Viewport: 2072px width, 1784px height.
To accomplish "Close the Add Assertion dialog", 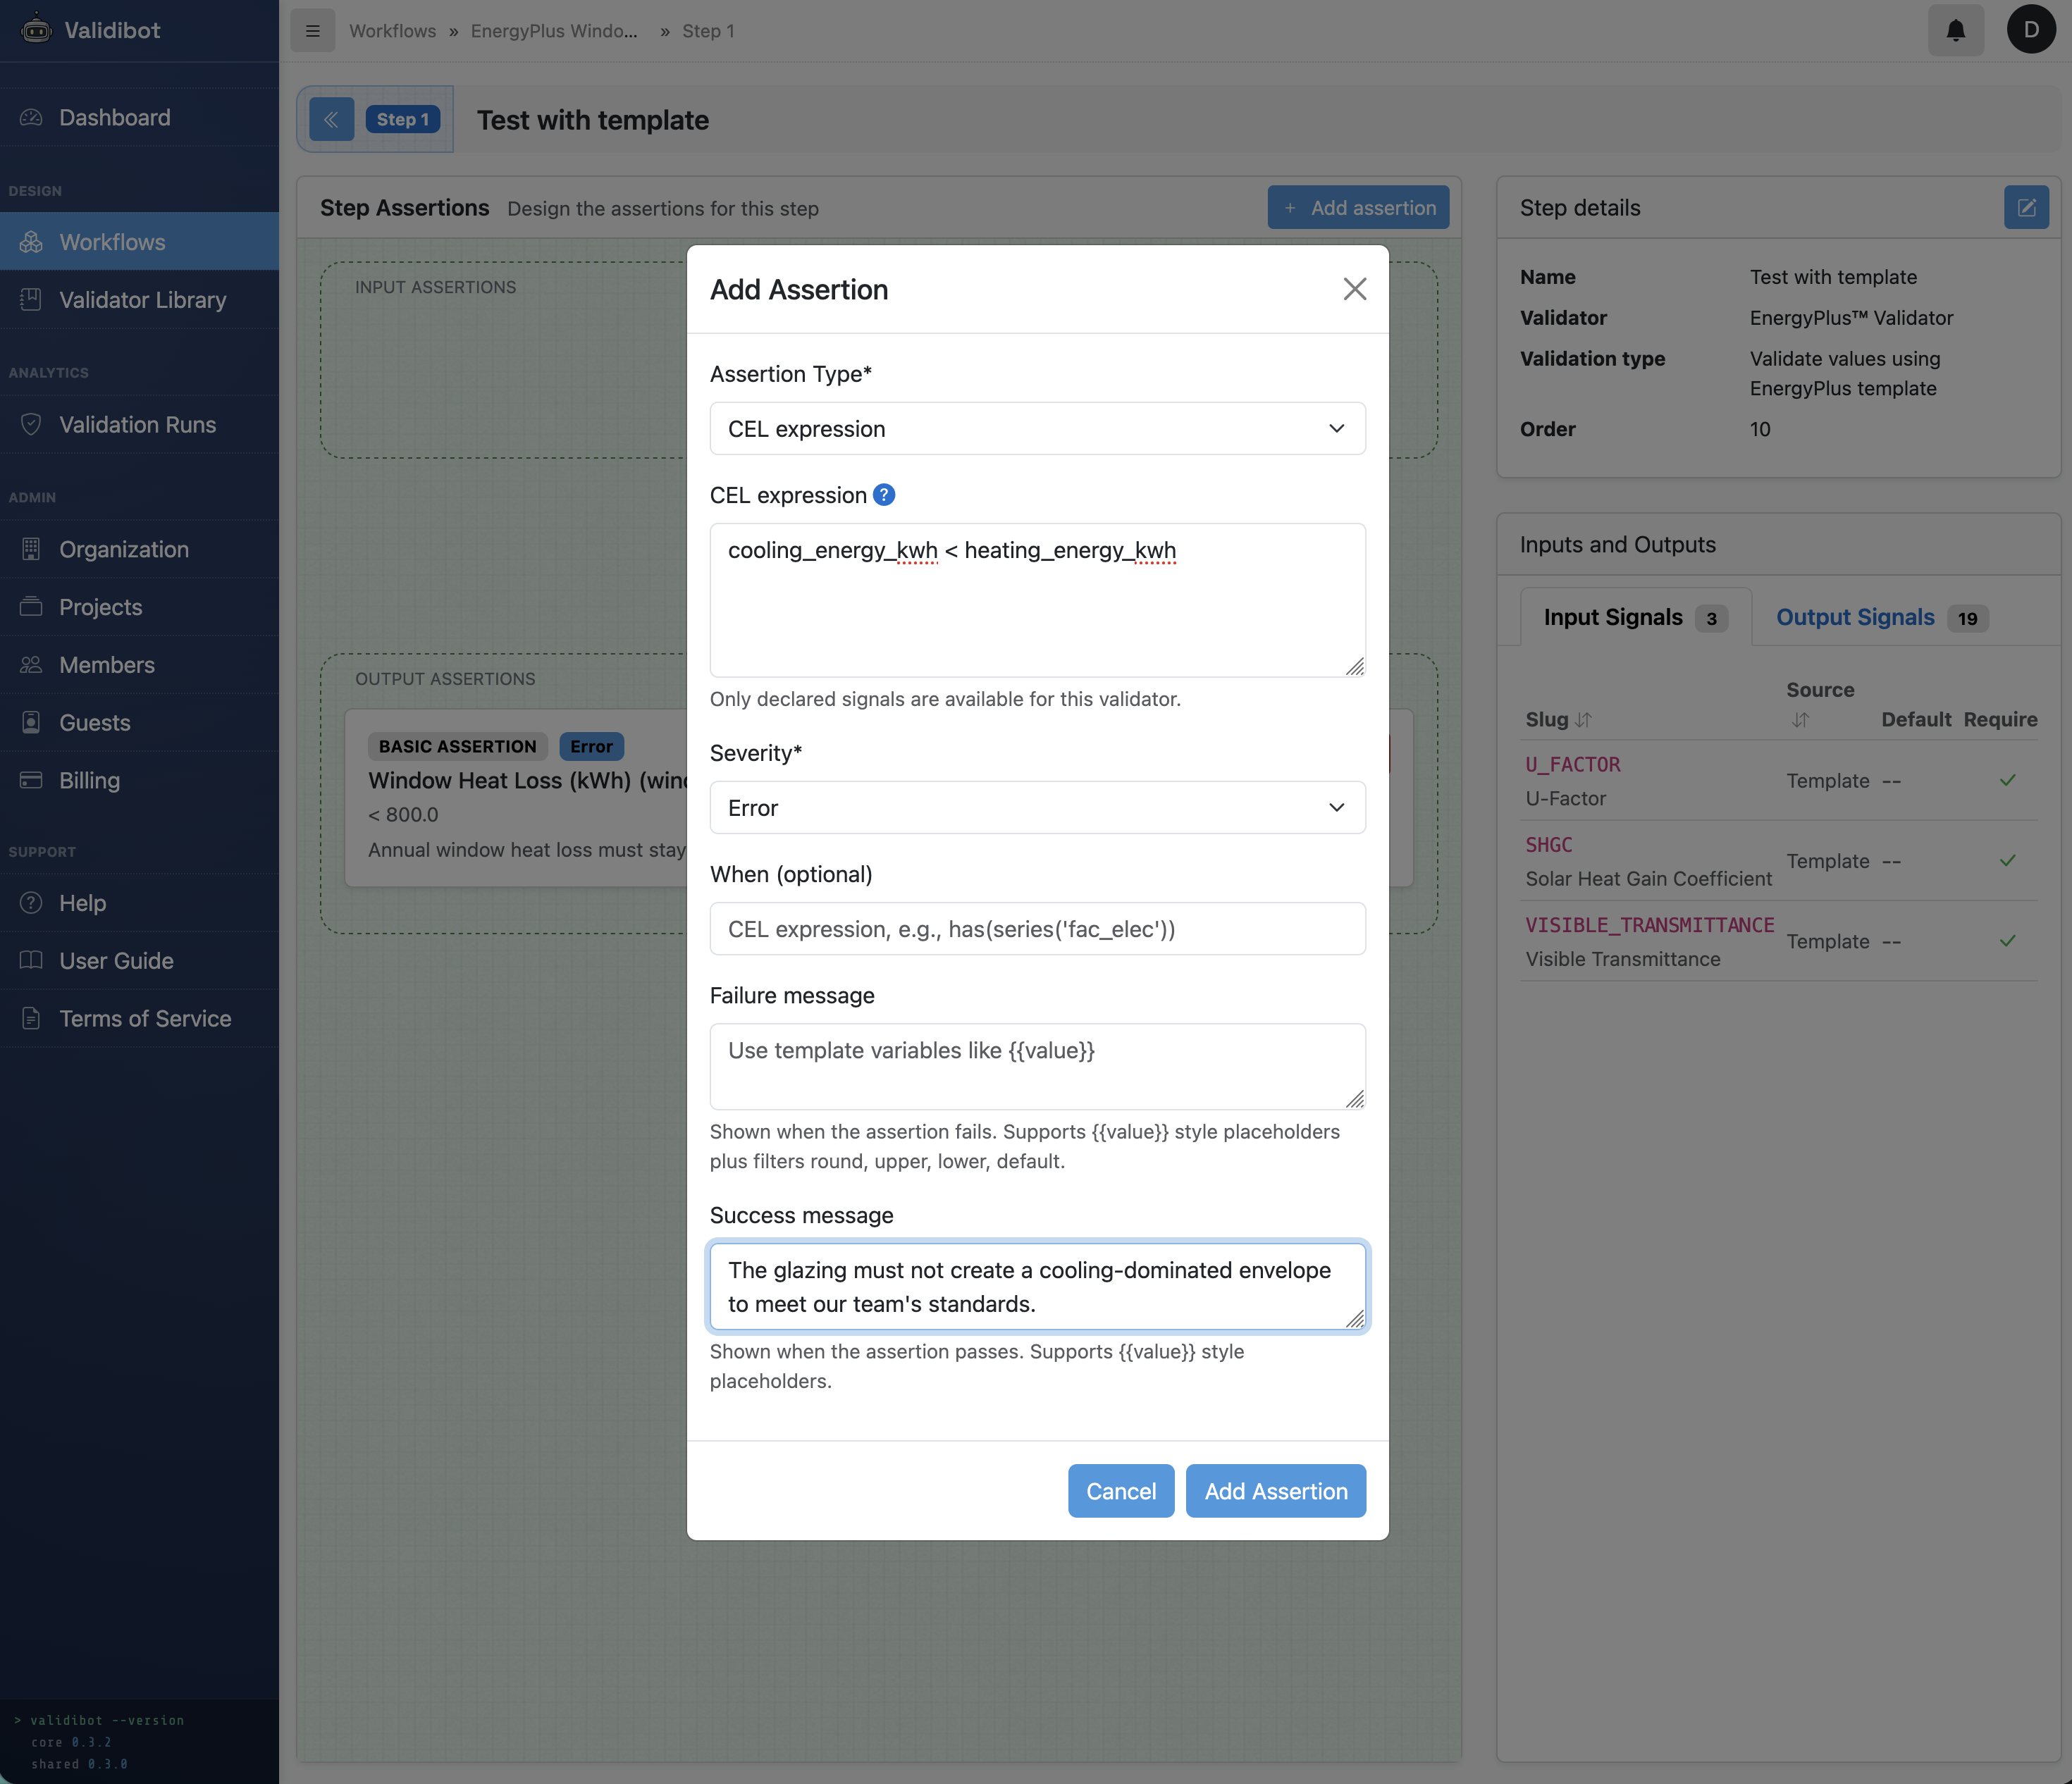I will 1354,290.
